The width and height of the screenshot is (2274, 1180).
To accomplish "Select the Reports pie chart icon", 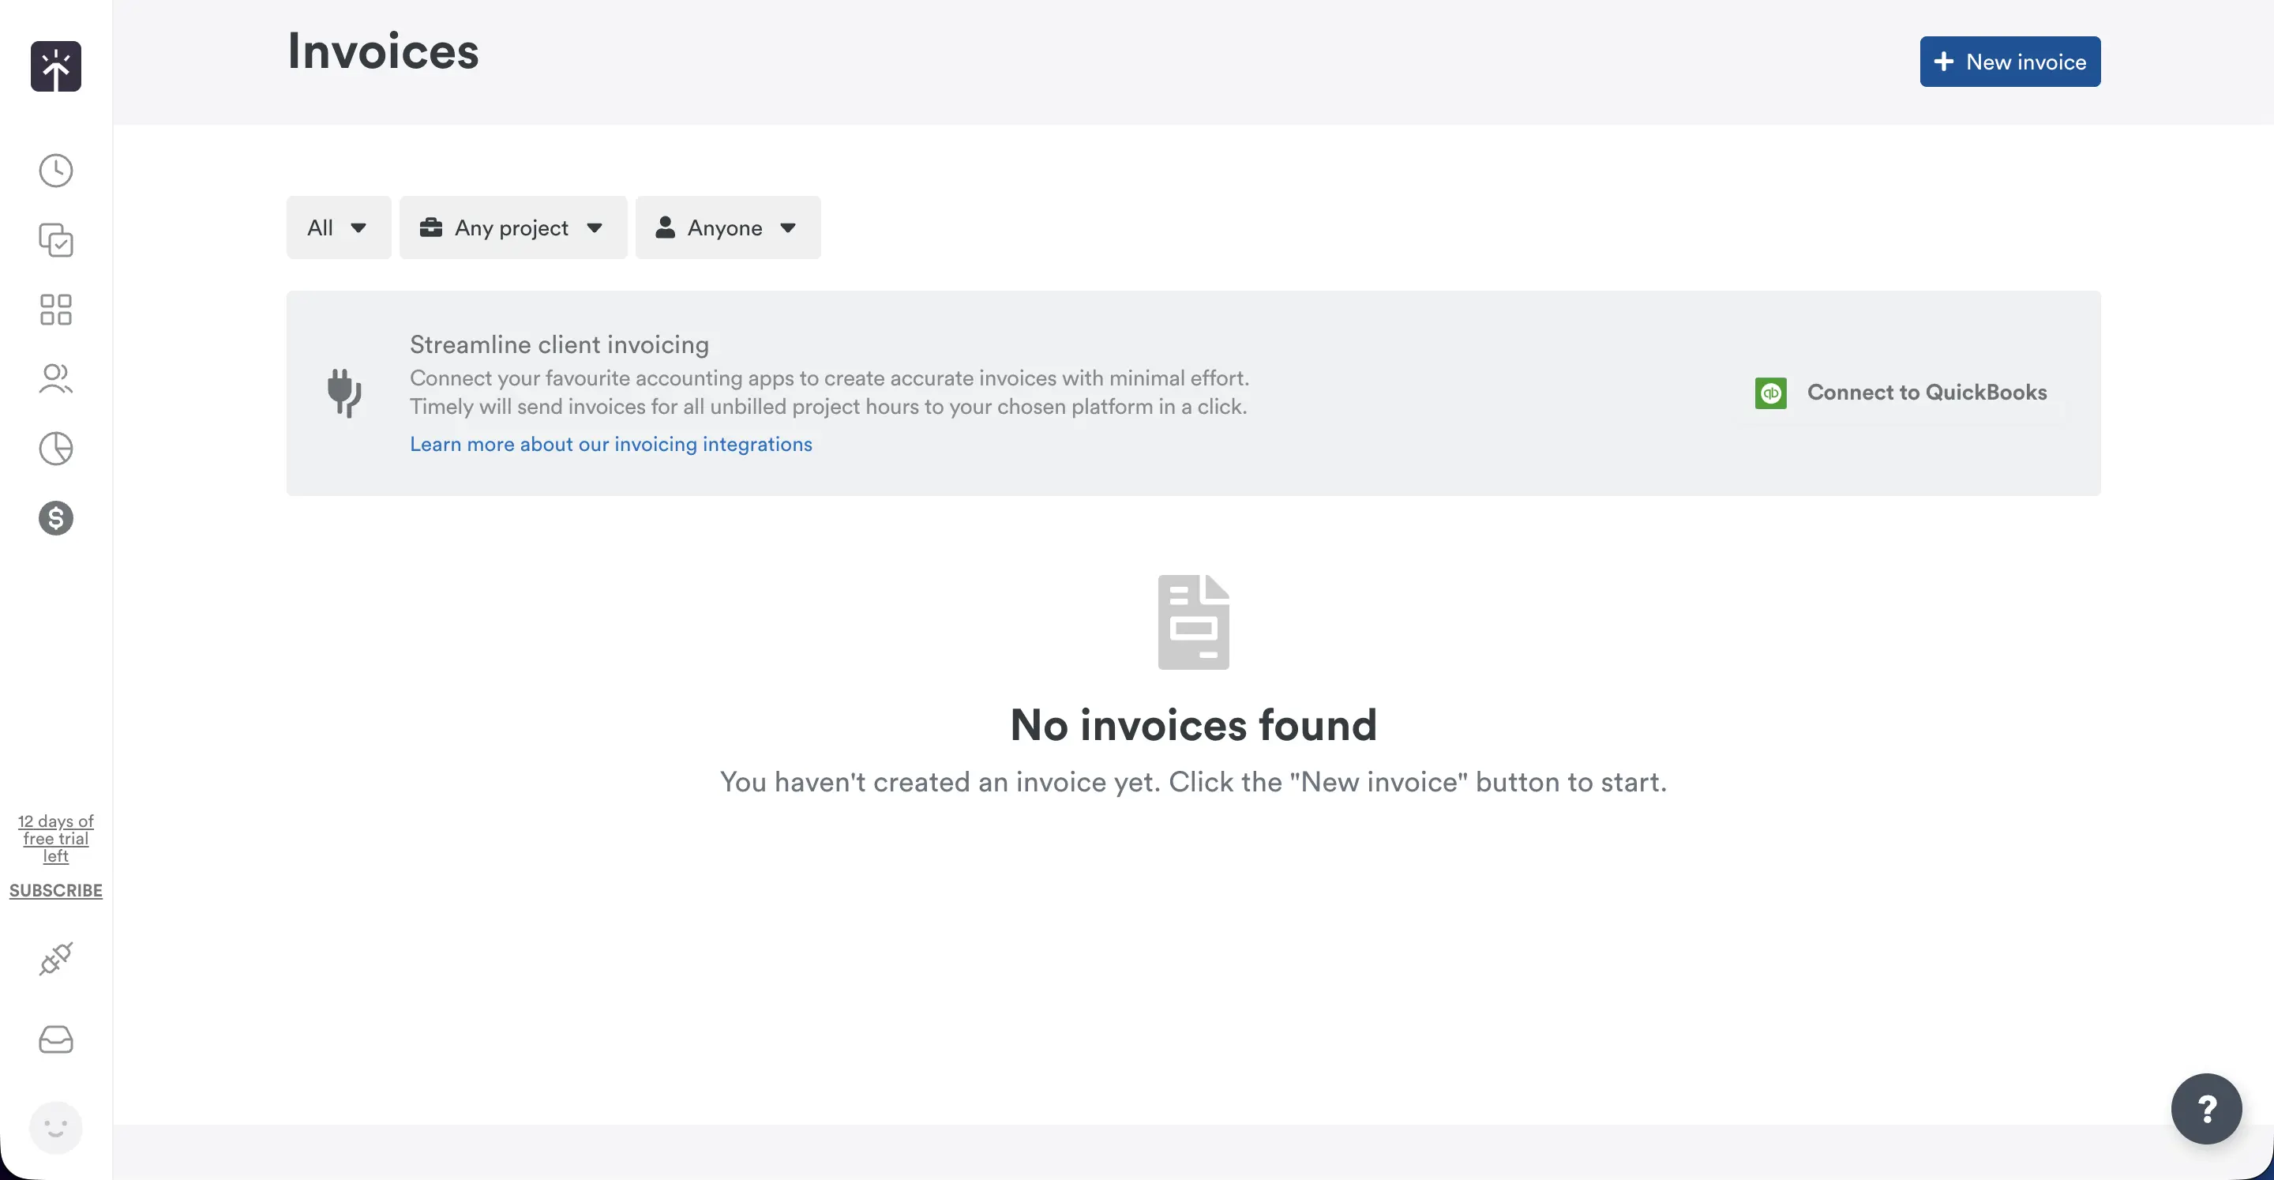I will coord(55,449).
